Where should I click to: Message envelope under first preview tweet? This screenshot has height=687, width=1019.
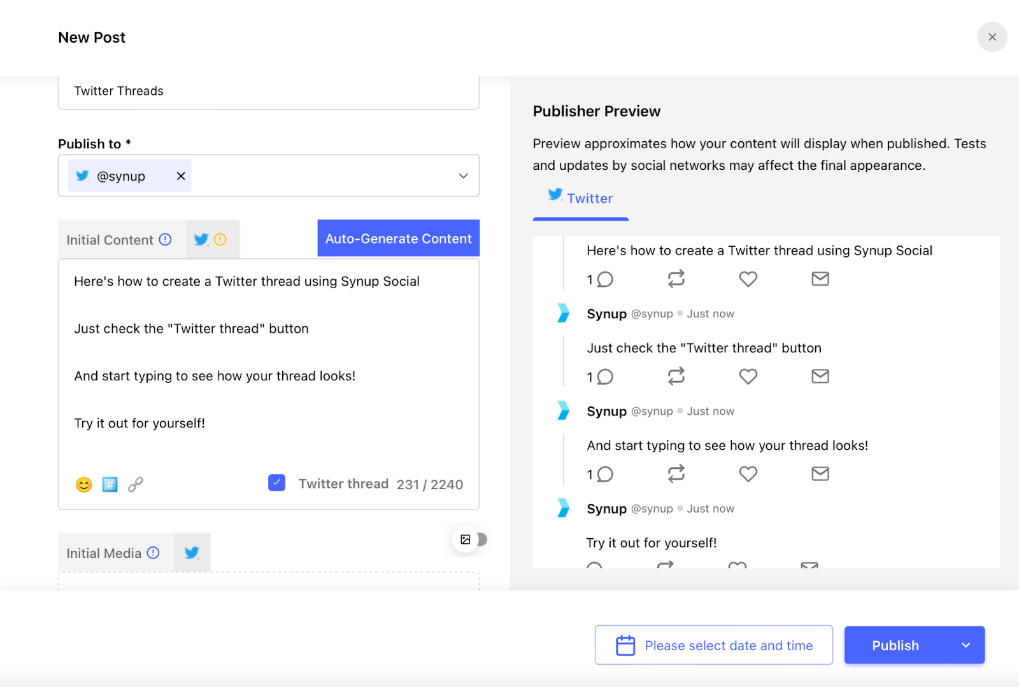(x=820, y=279)
